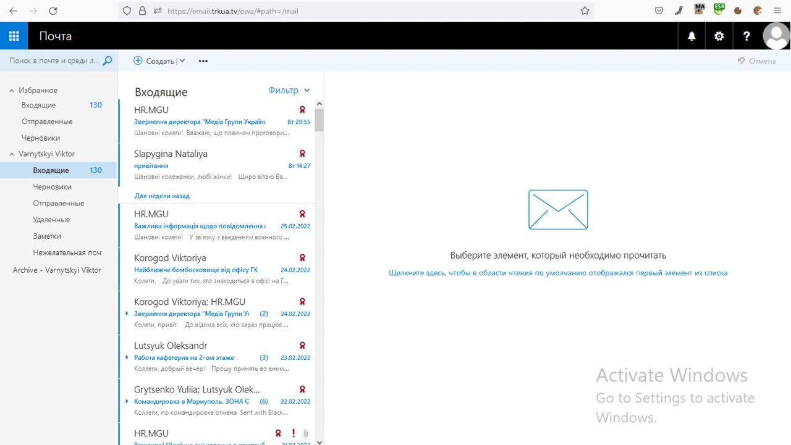791x445 pixels.
Task: Click the search magnifier icon
Action: [x=108, y=60]
